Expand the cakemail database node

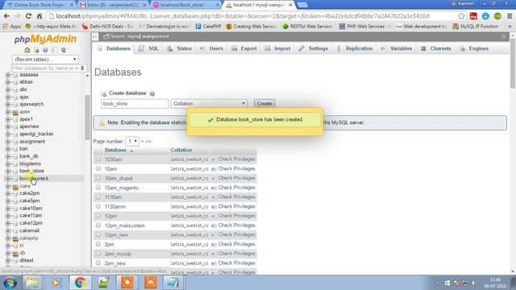click(8, 230)
